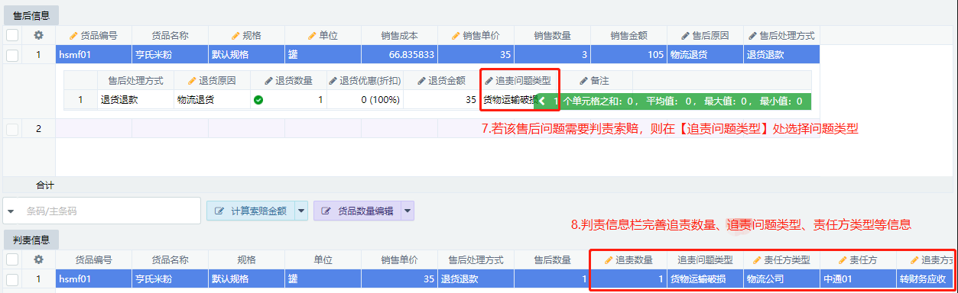The image size is (958, 293).
Task: Click pencil icon next to 备注 header
Action: coord(583,80)
